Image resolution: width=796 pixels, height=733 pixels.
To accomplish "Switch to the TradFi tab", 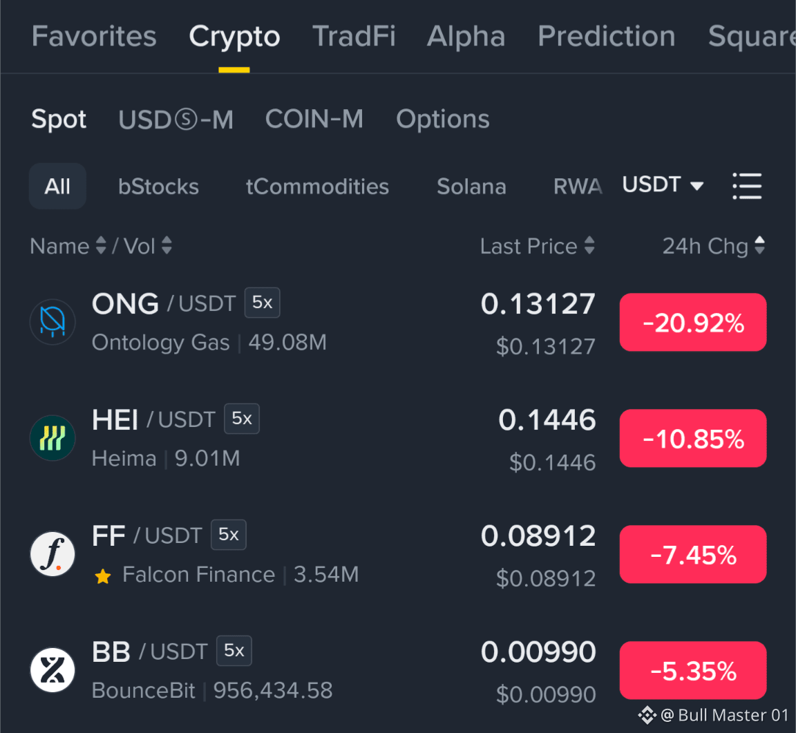I will (x=354, y=36).
